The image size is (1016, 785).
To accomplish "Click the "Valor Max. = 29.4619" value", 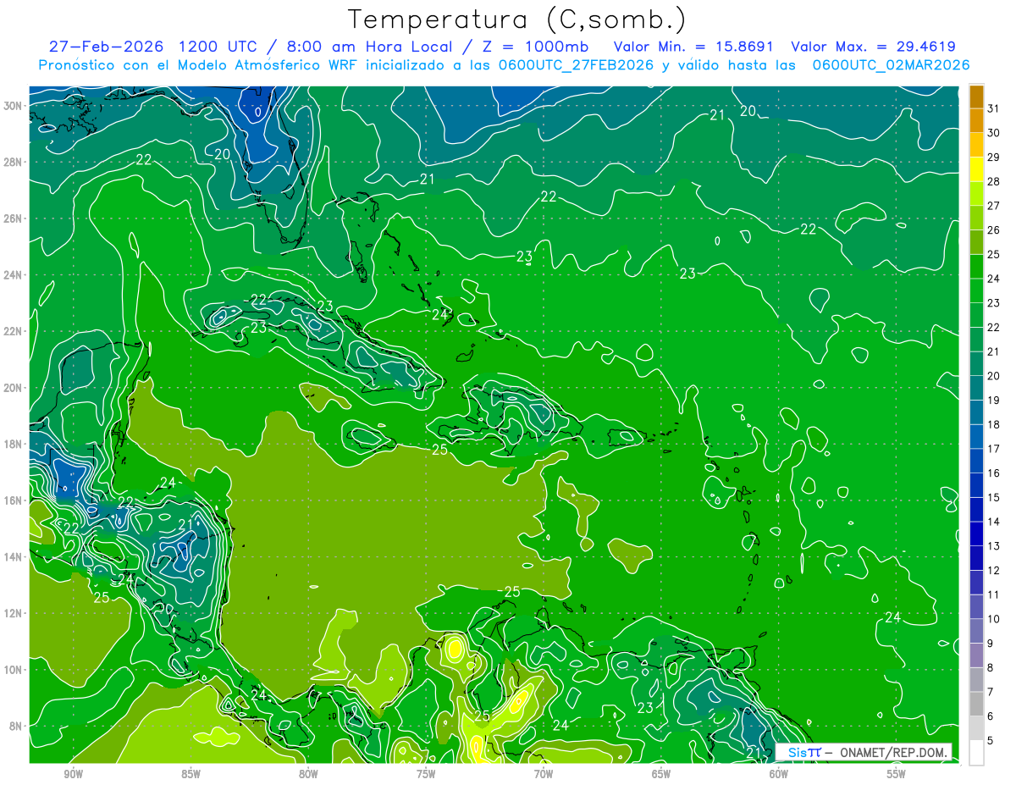I will pos(874,47).
